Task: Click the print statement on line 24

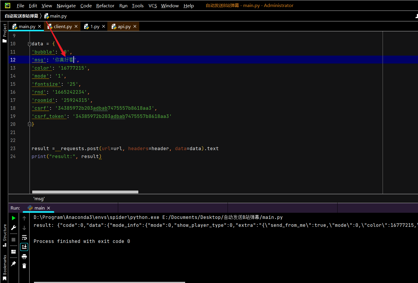Action: tap(66, 157)
